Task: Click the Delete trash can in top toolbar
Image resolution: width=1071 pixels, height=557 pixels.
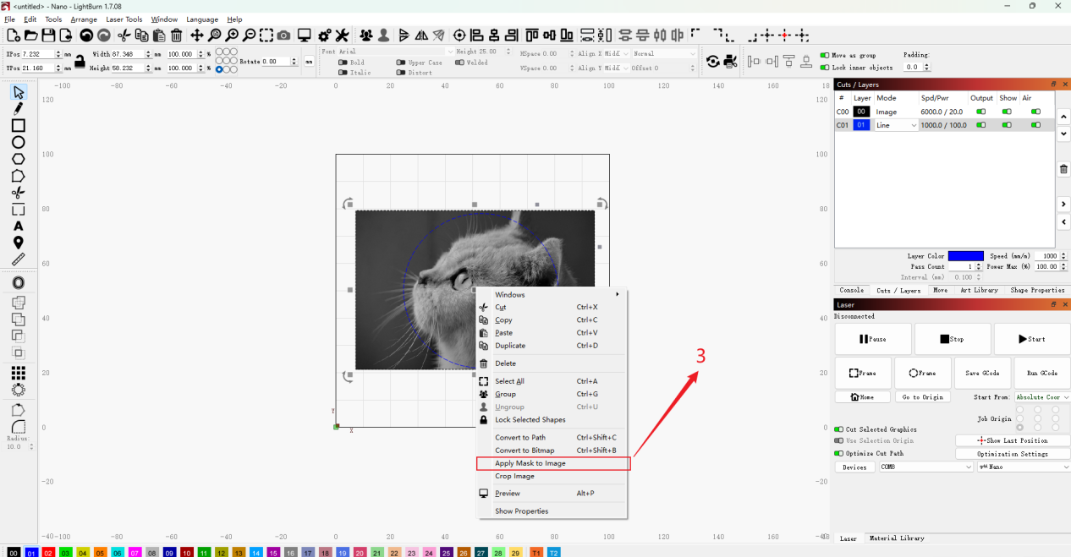Action: tap(176, 35)
